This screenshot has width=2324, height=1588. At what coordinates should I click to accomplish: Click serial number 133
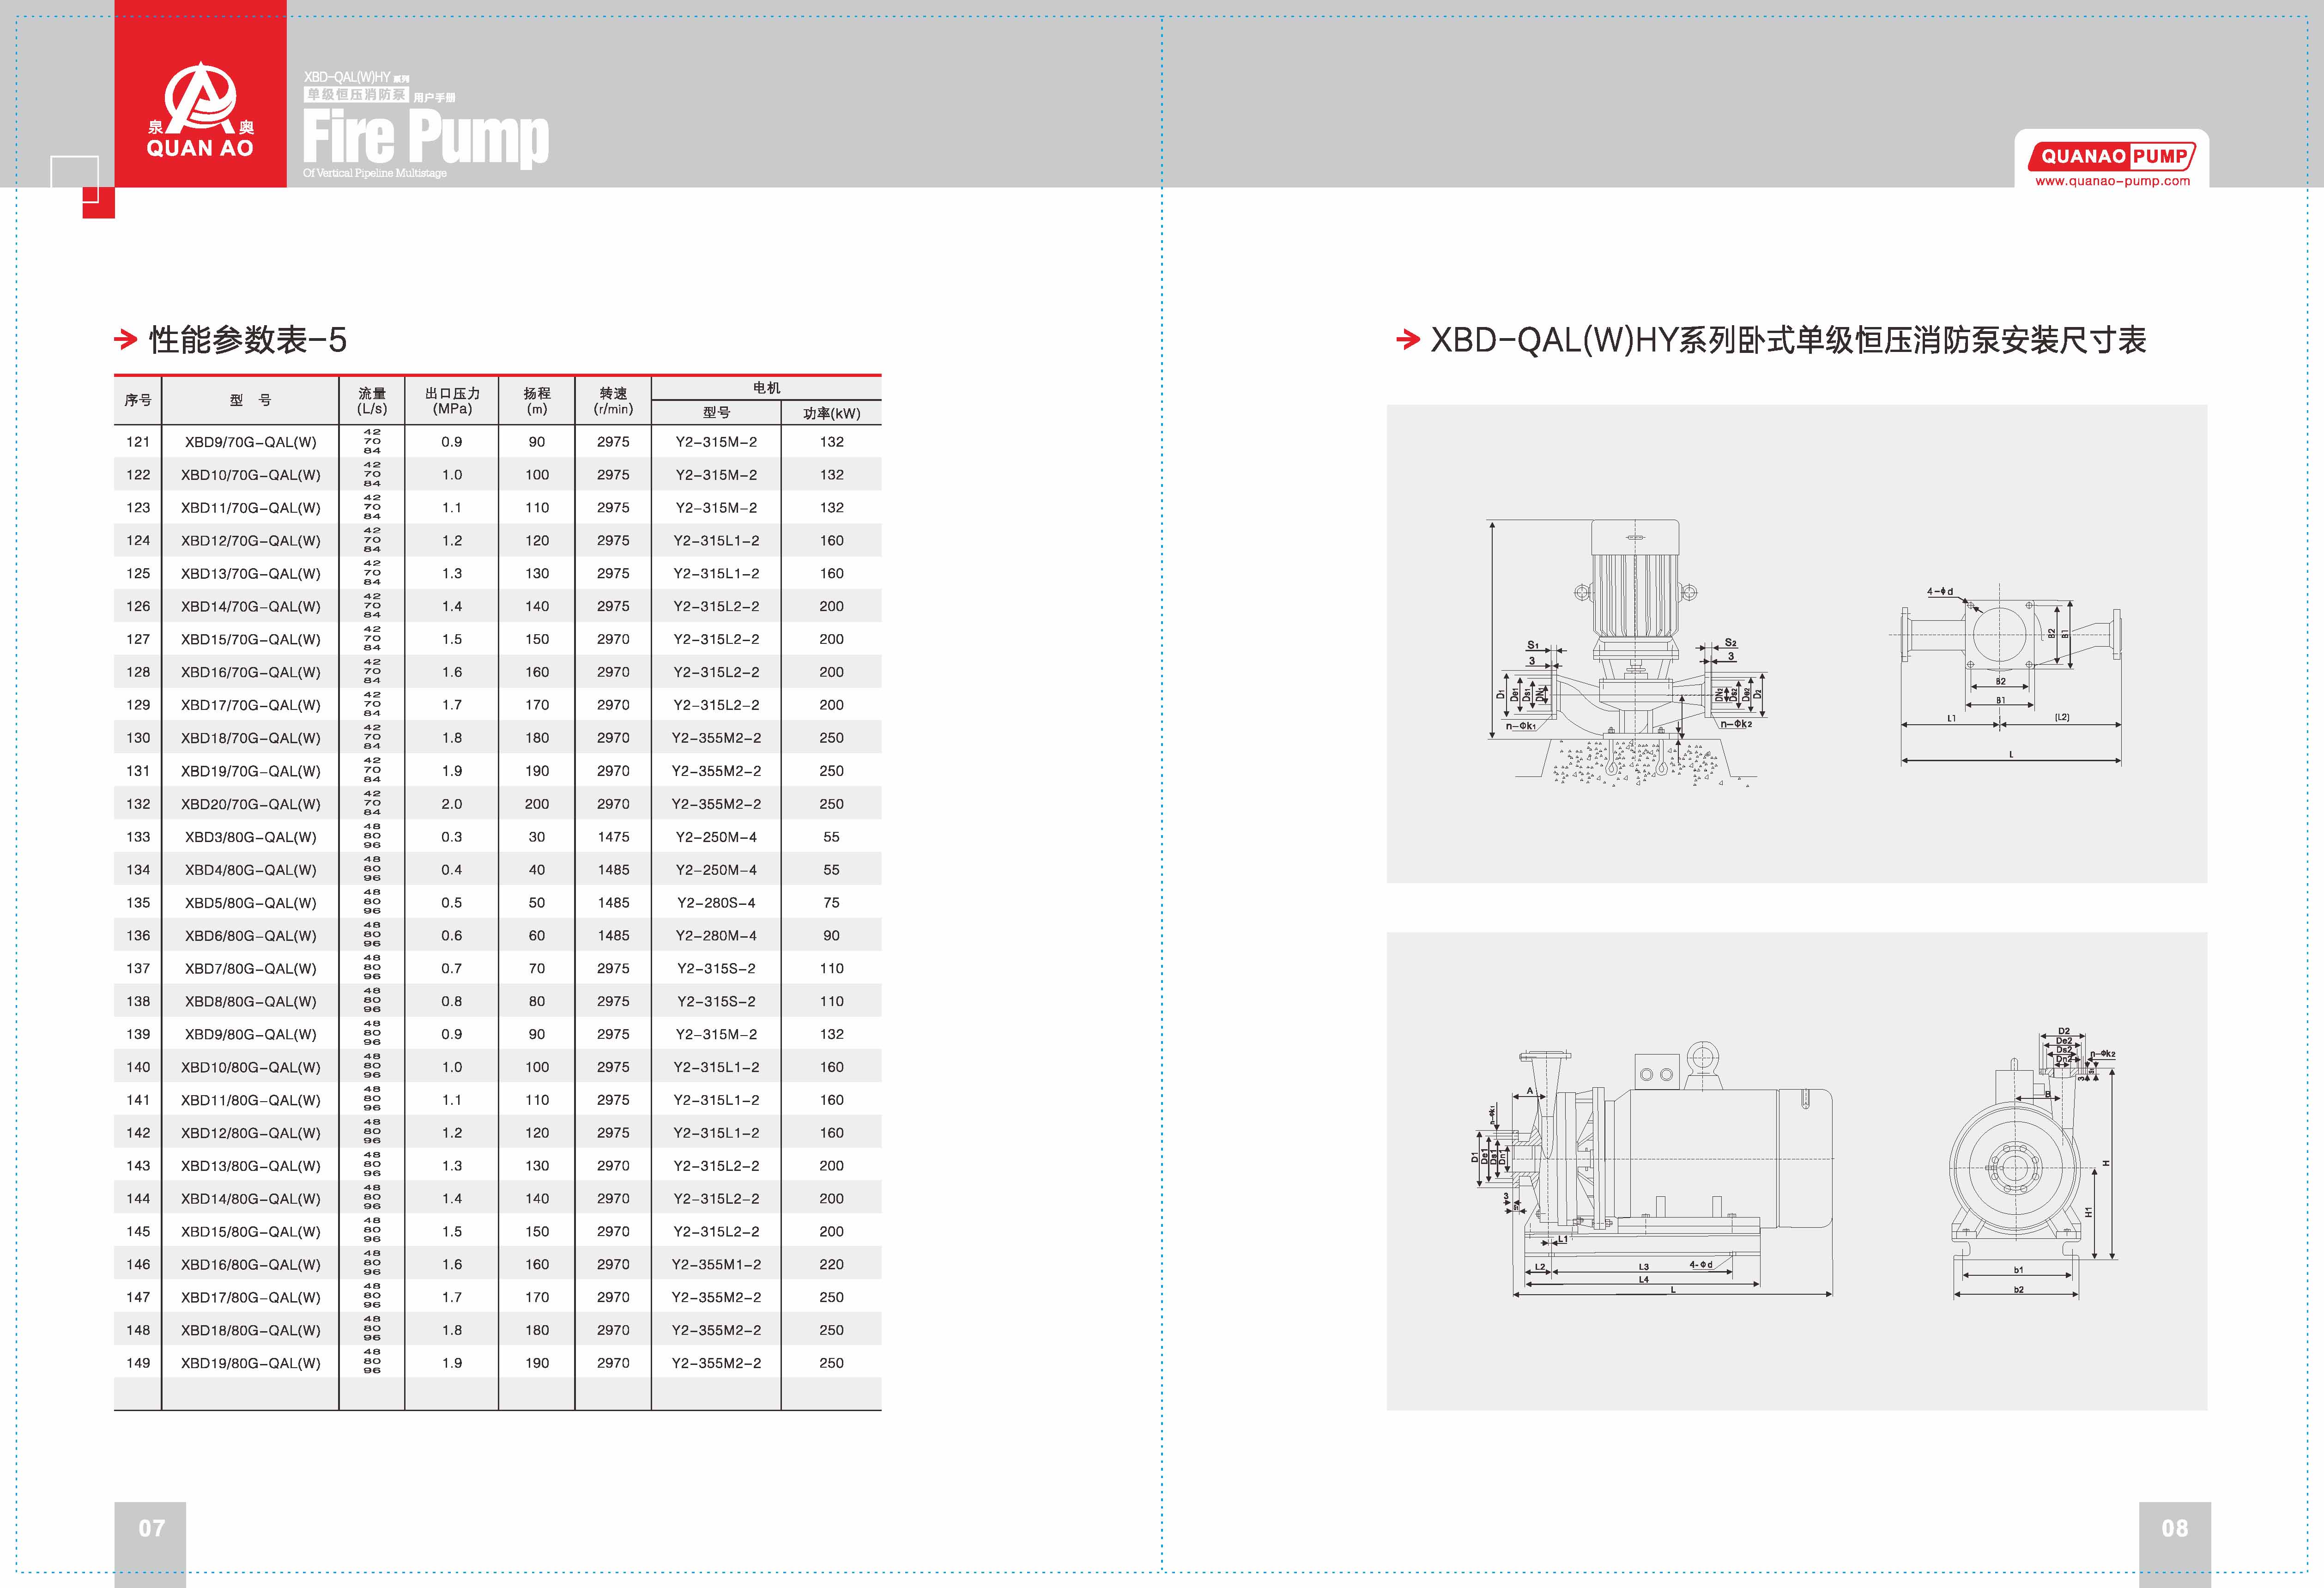tap(138, 837)
